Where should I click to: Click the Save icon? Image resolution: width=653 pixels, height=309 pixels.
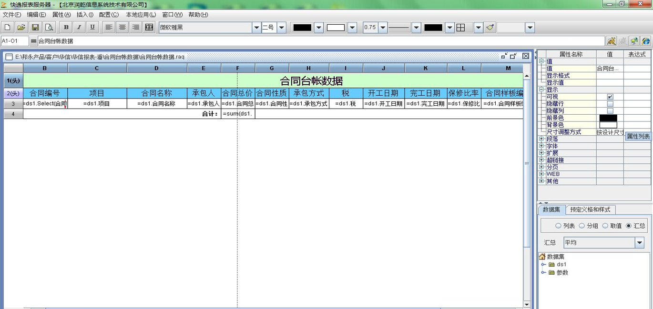pos(35,27)
